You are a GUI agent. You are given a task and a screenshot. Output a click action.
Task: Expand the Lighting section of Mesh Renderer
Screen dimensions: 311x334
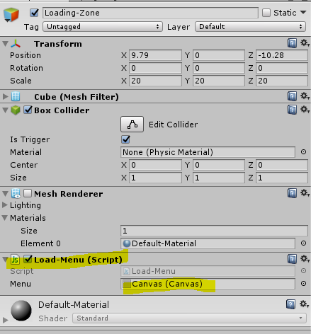tap(5, 205)
